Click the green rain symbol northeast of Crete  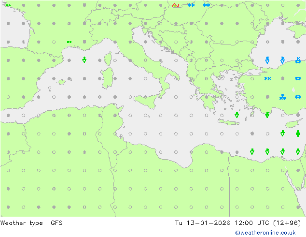pos(237,115)
